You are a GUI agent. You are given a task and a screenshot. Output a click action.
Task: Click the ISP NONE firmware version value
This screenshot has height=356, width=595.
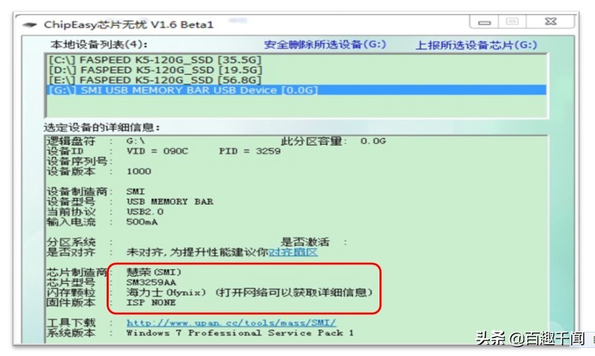pos(151,302)
